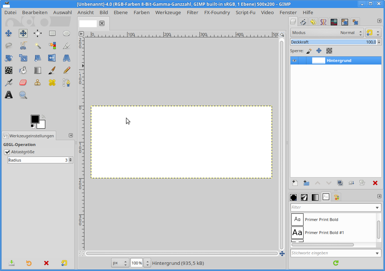This screenshot has height=271, width=385.
Task: Choose the Bucket Fill tool
Action: click(x=23, y=70)
